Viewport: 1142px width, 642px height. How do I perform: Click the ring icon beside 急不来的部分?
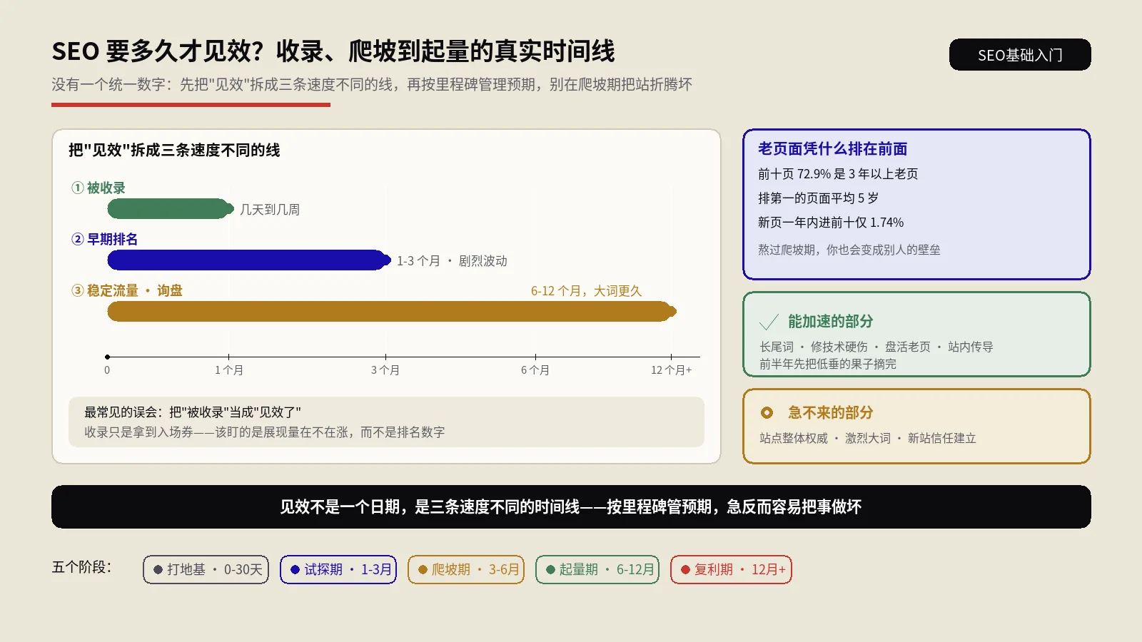tap(767, 412)
